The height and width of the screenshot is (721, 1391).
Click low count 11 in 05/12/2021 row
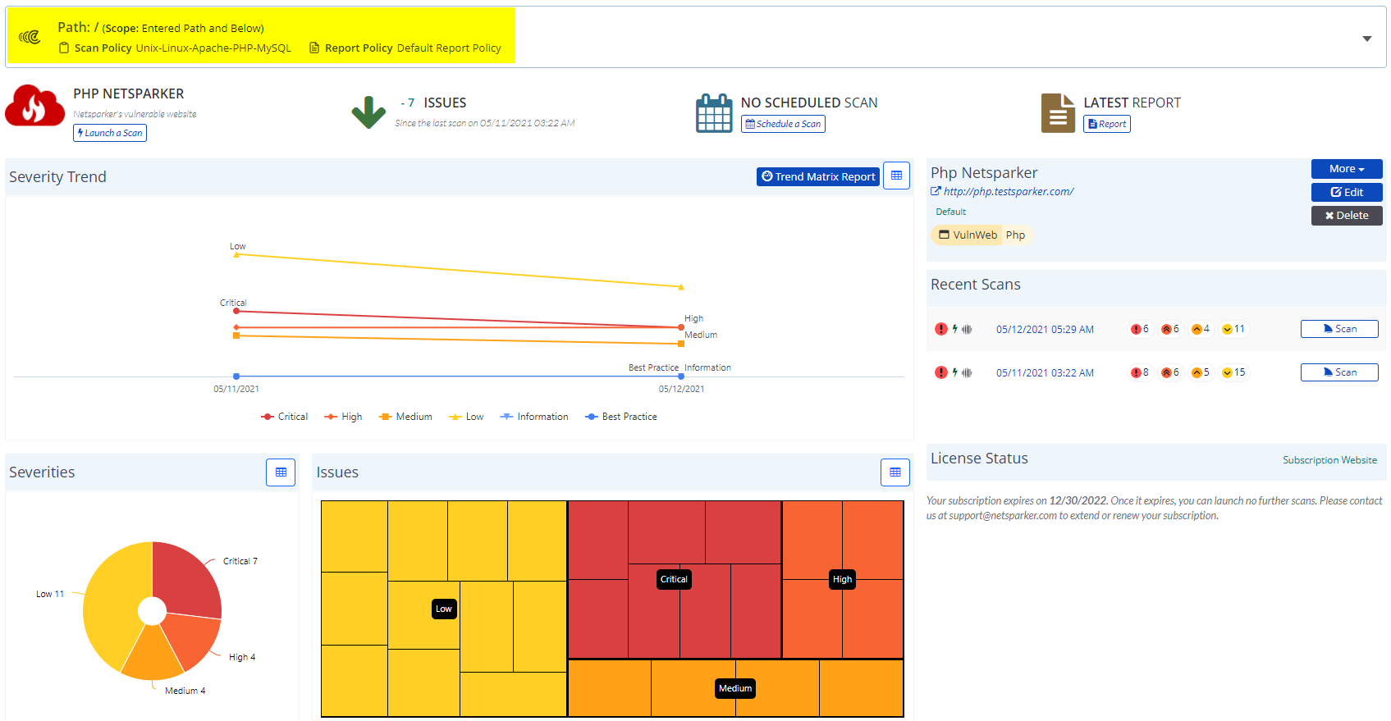coord(1233,329)
